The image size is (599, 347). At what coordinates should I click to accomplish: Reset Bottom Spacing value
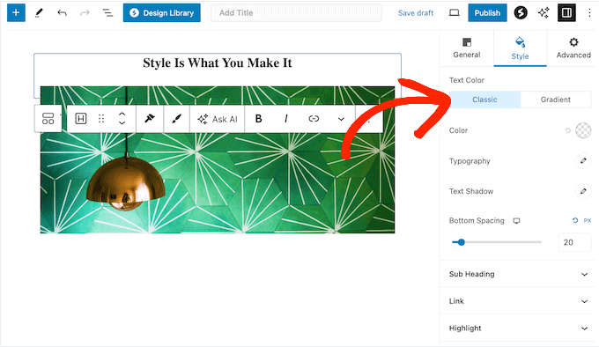[x=575, y=220]
